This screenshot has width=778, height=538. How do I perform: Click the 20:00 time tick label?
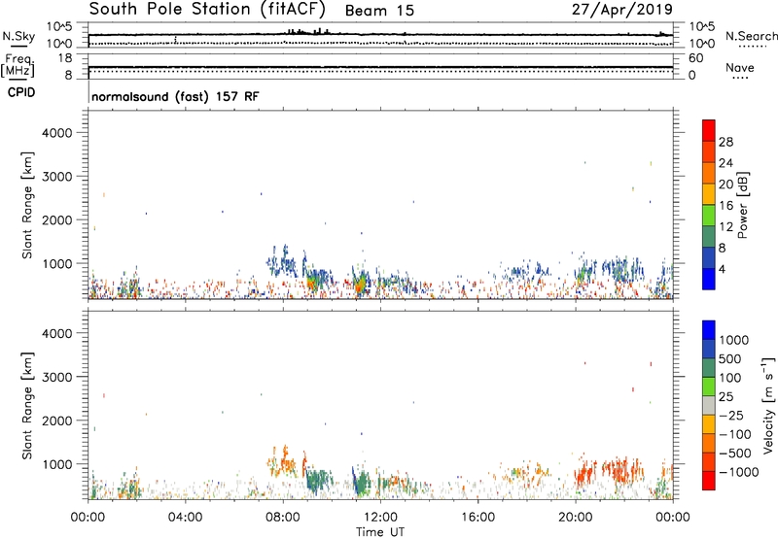[x=576, y=518]
